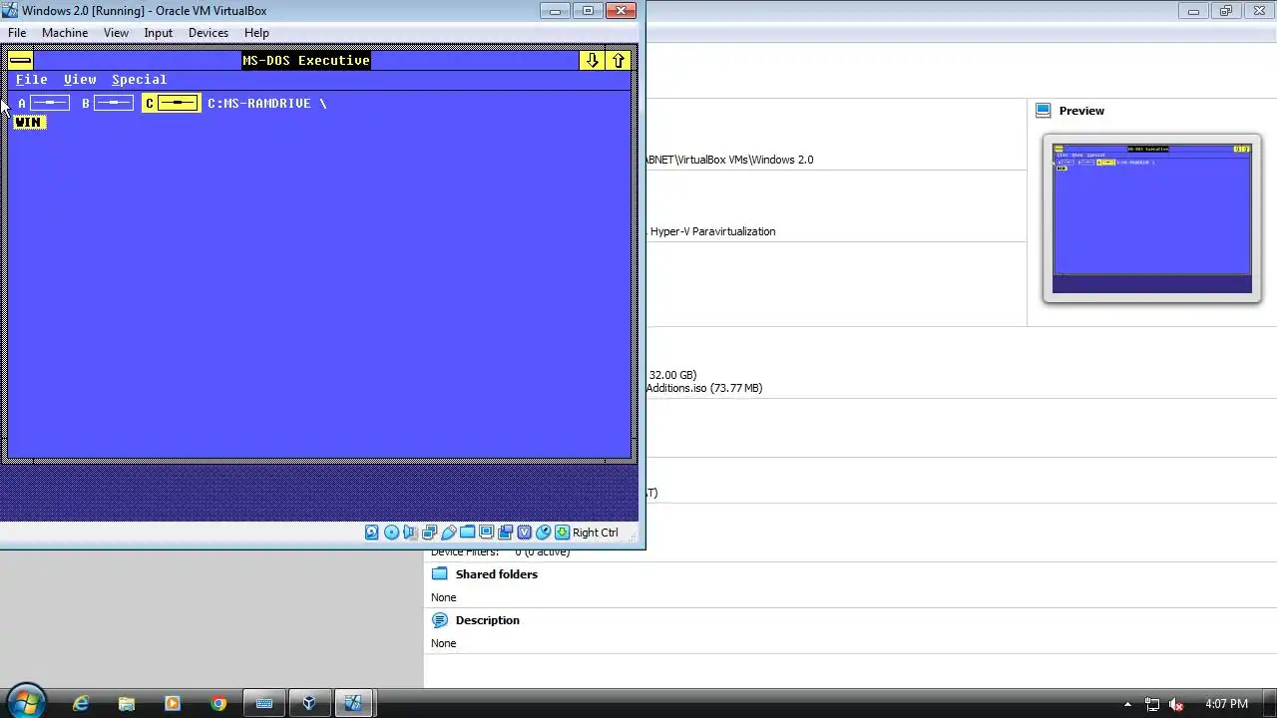Screen dimensions: 1277x718
Task: Maximize the Windows 2.0 VirtualBox window
Action: pyautogui.click(x=588, y=11)
